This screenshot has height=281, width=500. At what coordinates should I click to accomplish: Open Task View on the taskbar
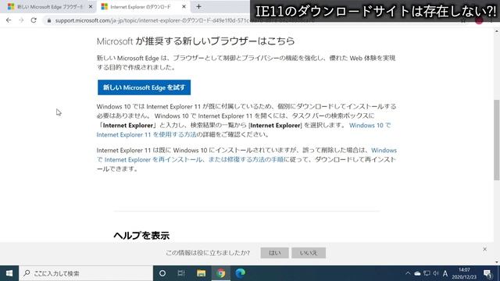tap(181, 273)
